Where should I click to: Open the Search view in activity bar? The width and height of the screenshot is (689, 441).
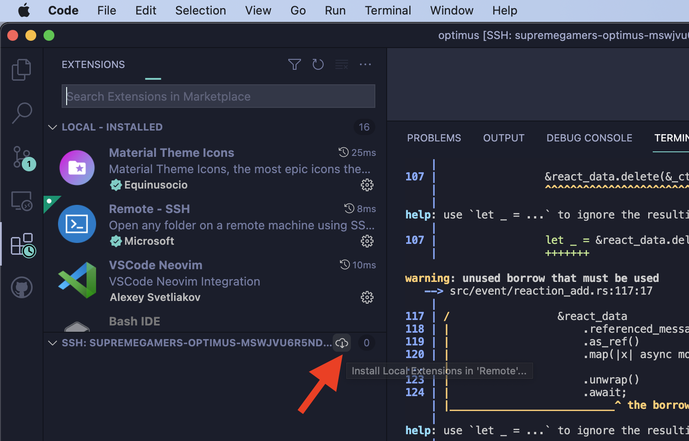[21, 113]
